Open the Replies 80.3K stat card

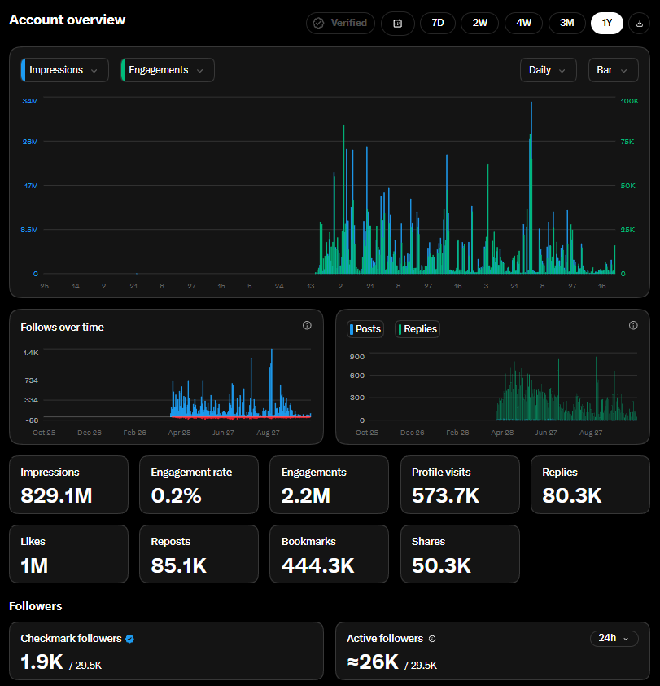590,485
